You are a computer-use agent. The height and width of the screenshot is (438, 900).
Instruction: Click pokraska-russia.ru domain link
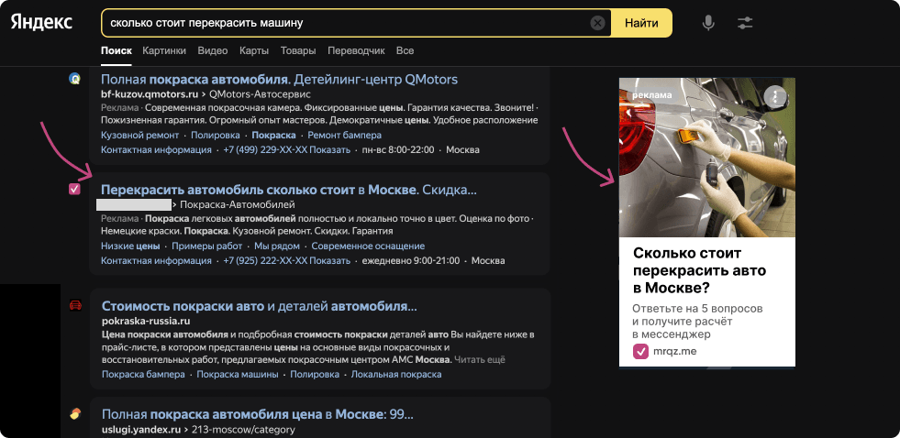pos(146,321)
